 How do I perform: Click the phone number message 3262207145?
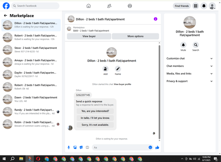pos(83,95)
